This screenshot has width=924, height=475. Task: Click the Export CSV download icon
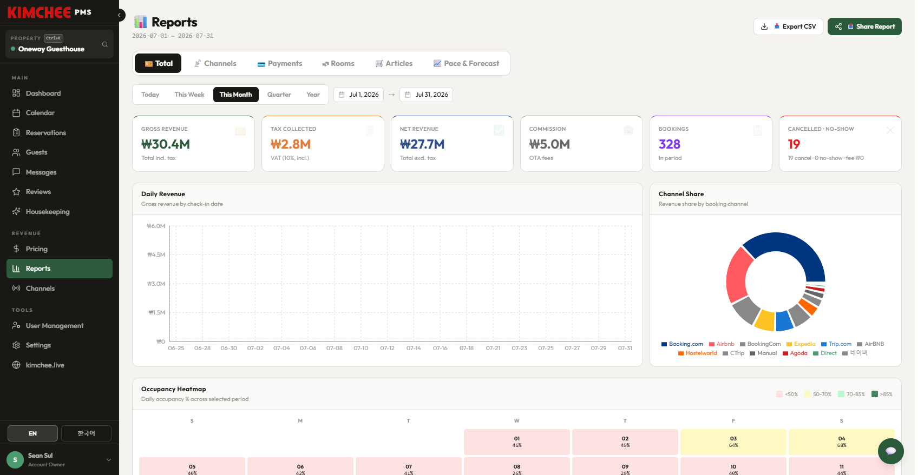coord(764,26)
